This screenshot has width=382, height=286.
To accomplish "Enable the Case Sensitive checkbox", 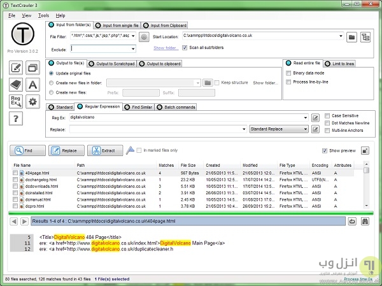I will (327, 115).
